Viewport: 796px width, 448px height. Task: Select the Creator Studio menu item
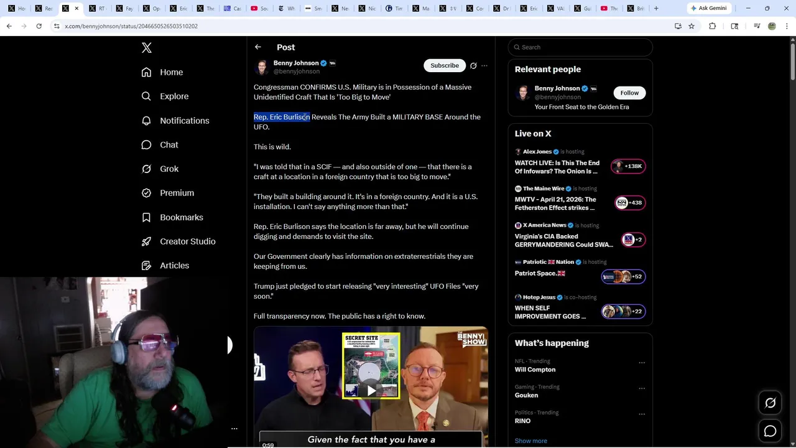click(x=178, y=241)
